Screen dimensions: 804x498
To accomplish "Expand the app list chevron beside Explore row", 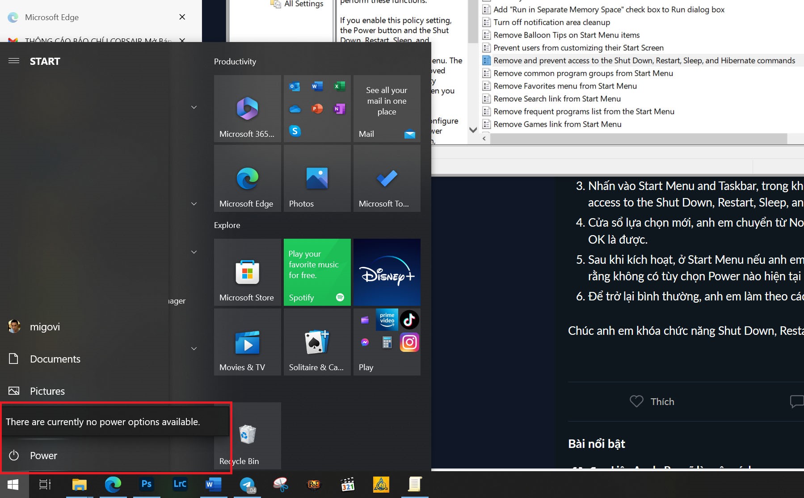I will click(194, 252).
